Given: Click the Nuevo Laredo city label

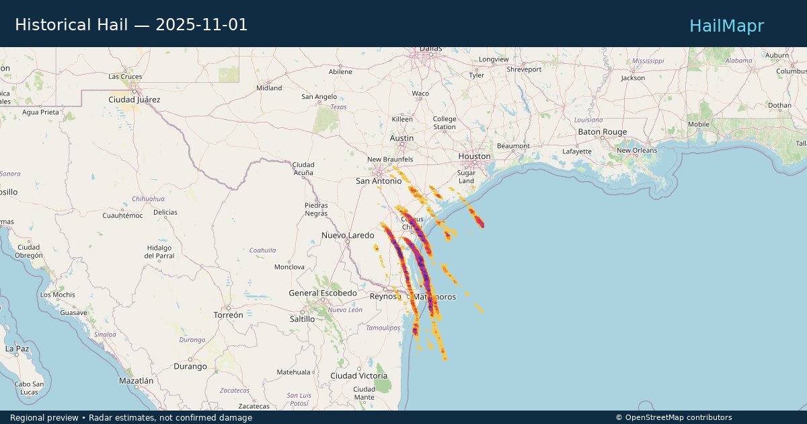Looking at the screenshot, I should [x=348, y=236].
